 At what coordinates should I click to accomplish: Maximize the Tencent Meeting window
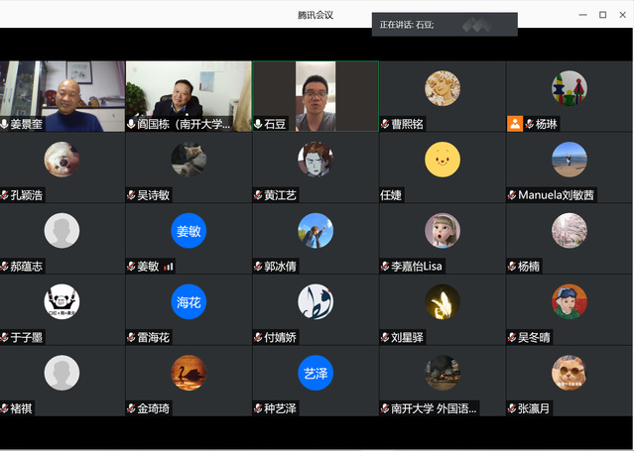click(602, 15)
